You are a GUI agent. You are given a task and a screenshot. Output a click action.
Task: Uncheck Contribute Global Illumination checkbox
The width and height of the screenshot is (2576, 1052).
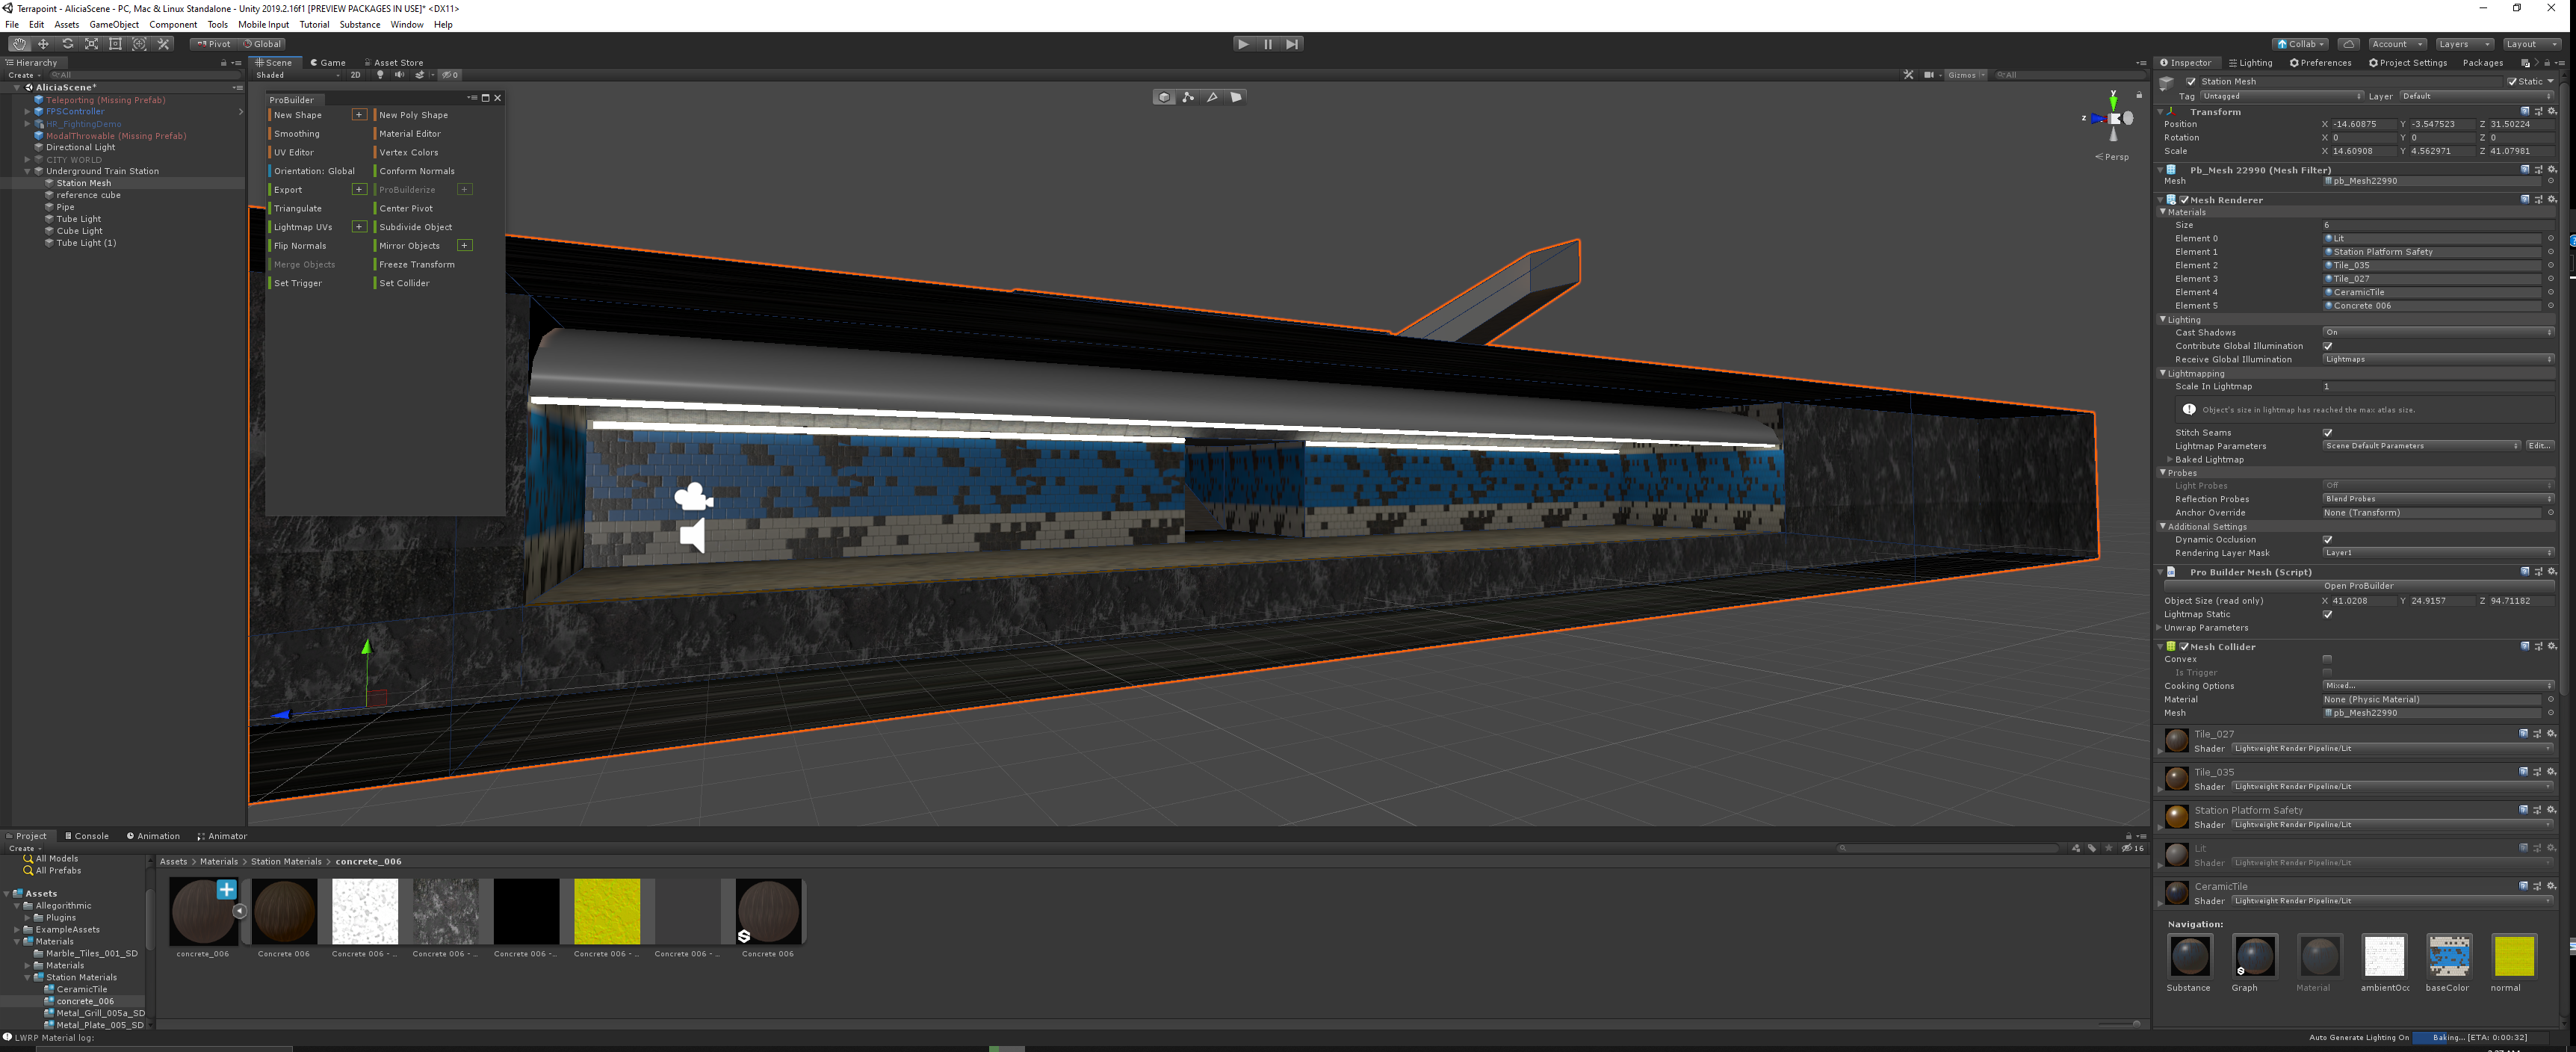(2327, 346)
